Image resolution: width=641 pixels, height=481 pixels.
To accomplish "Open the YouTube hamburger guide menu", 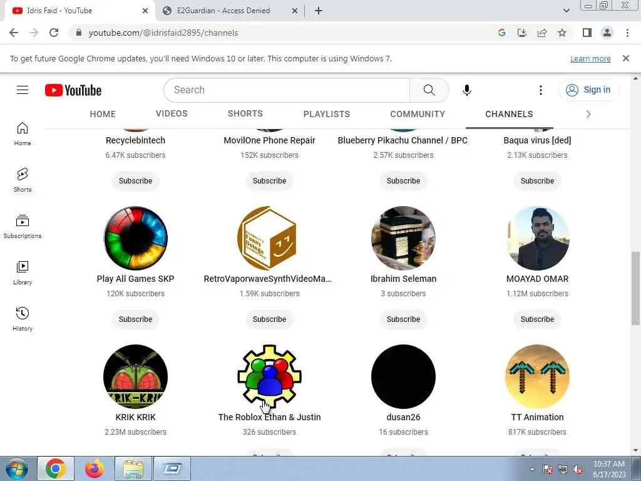I will click(23, 90).
